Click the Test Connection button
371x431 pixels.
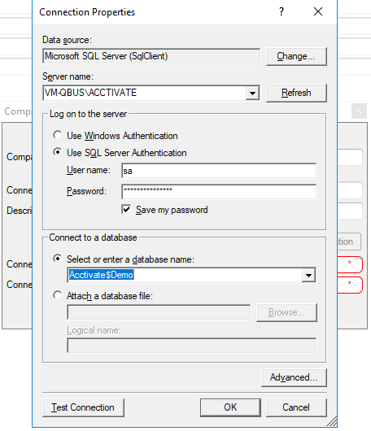coord(83,407)
